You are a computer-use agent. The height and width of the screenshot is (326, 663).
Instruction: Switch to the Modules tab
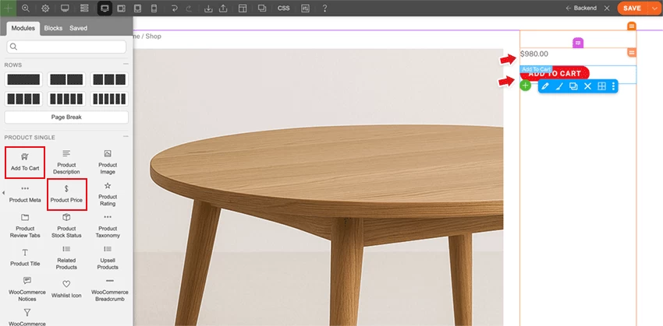tap(23, 28)
